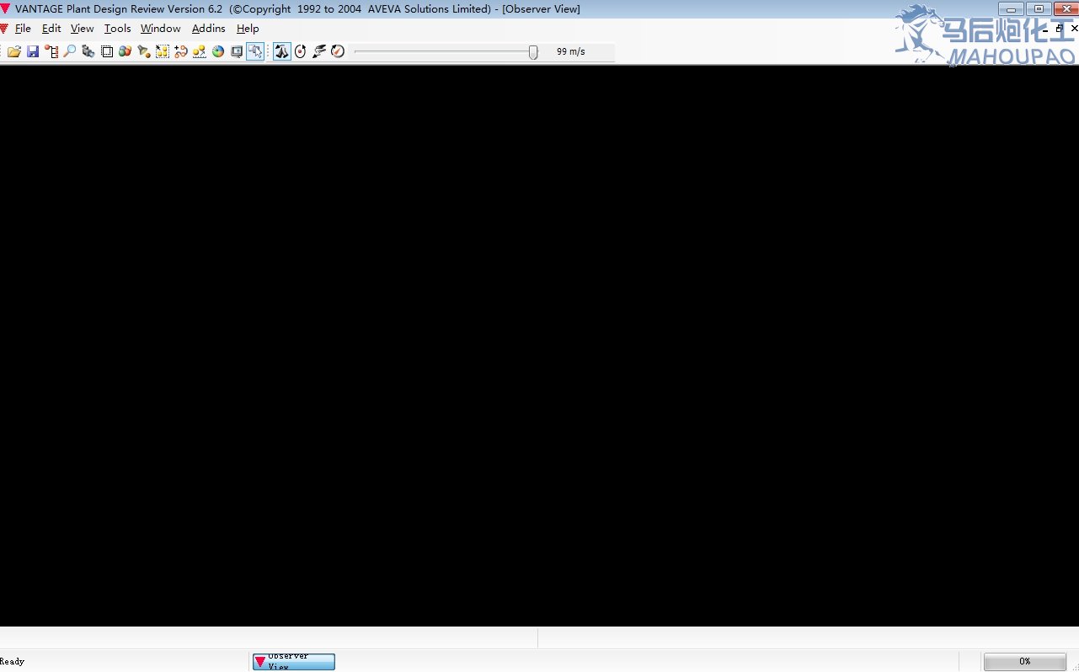Click the Open file folder icon
This screenshot has height=672, width=1079.
14,51
